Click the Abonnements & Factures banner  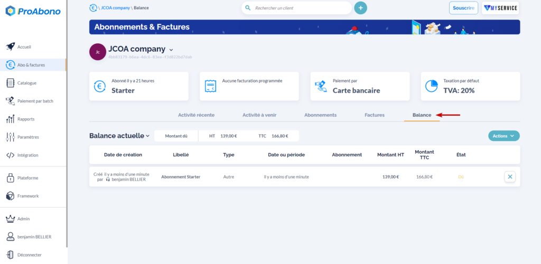pos(305,27)
